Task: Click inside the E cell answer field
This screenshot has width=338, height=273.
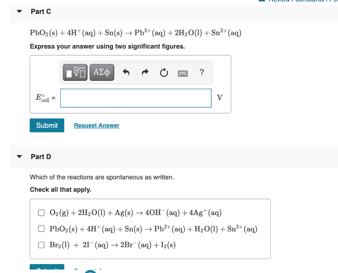Action: coord(136,98)
